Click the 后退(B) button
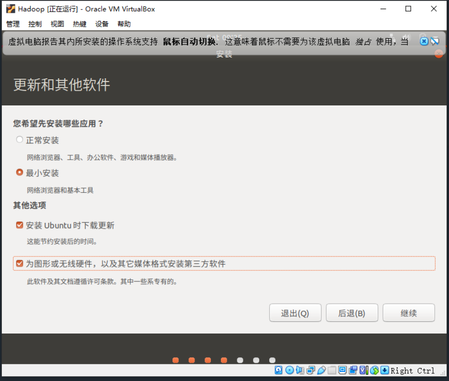449x381 pixels. click(352, 313)
